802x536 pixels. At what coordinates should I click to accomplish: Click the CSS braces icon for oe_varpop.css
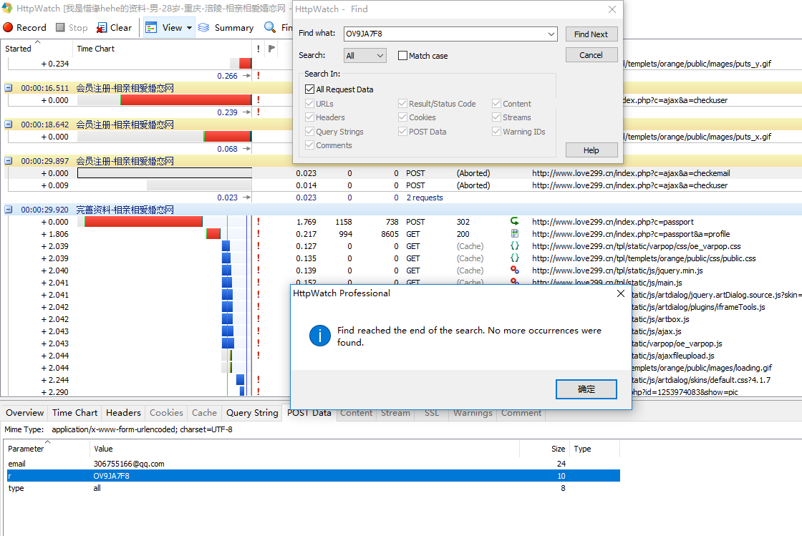pos(514,246)
